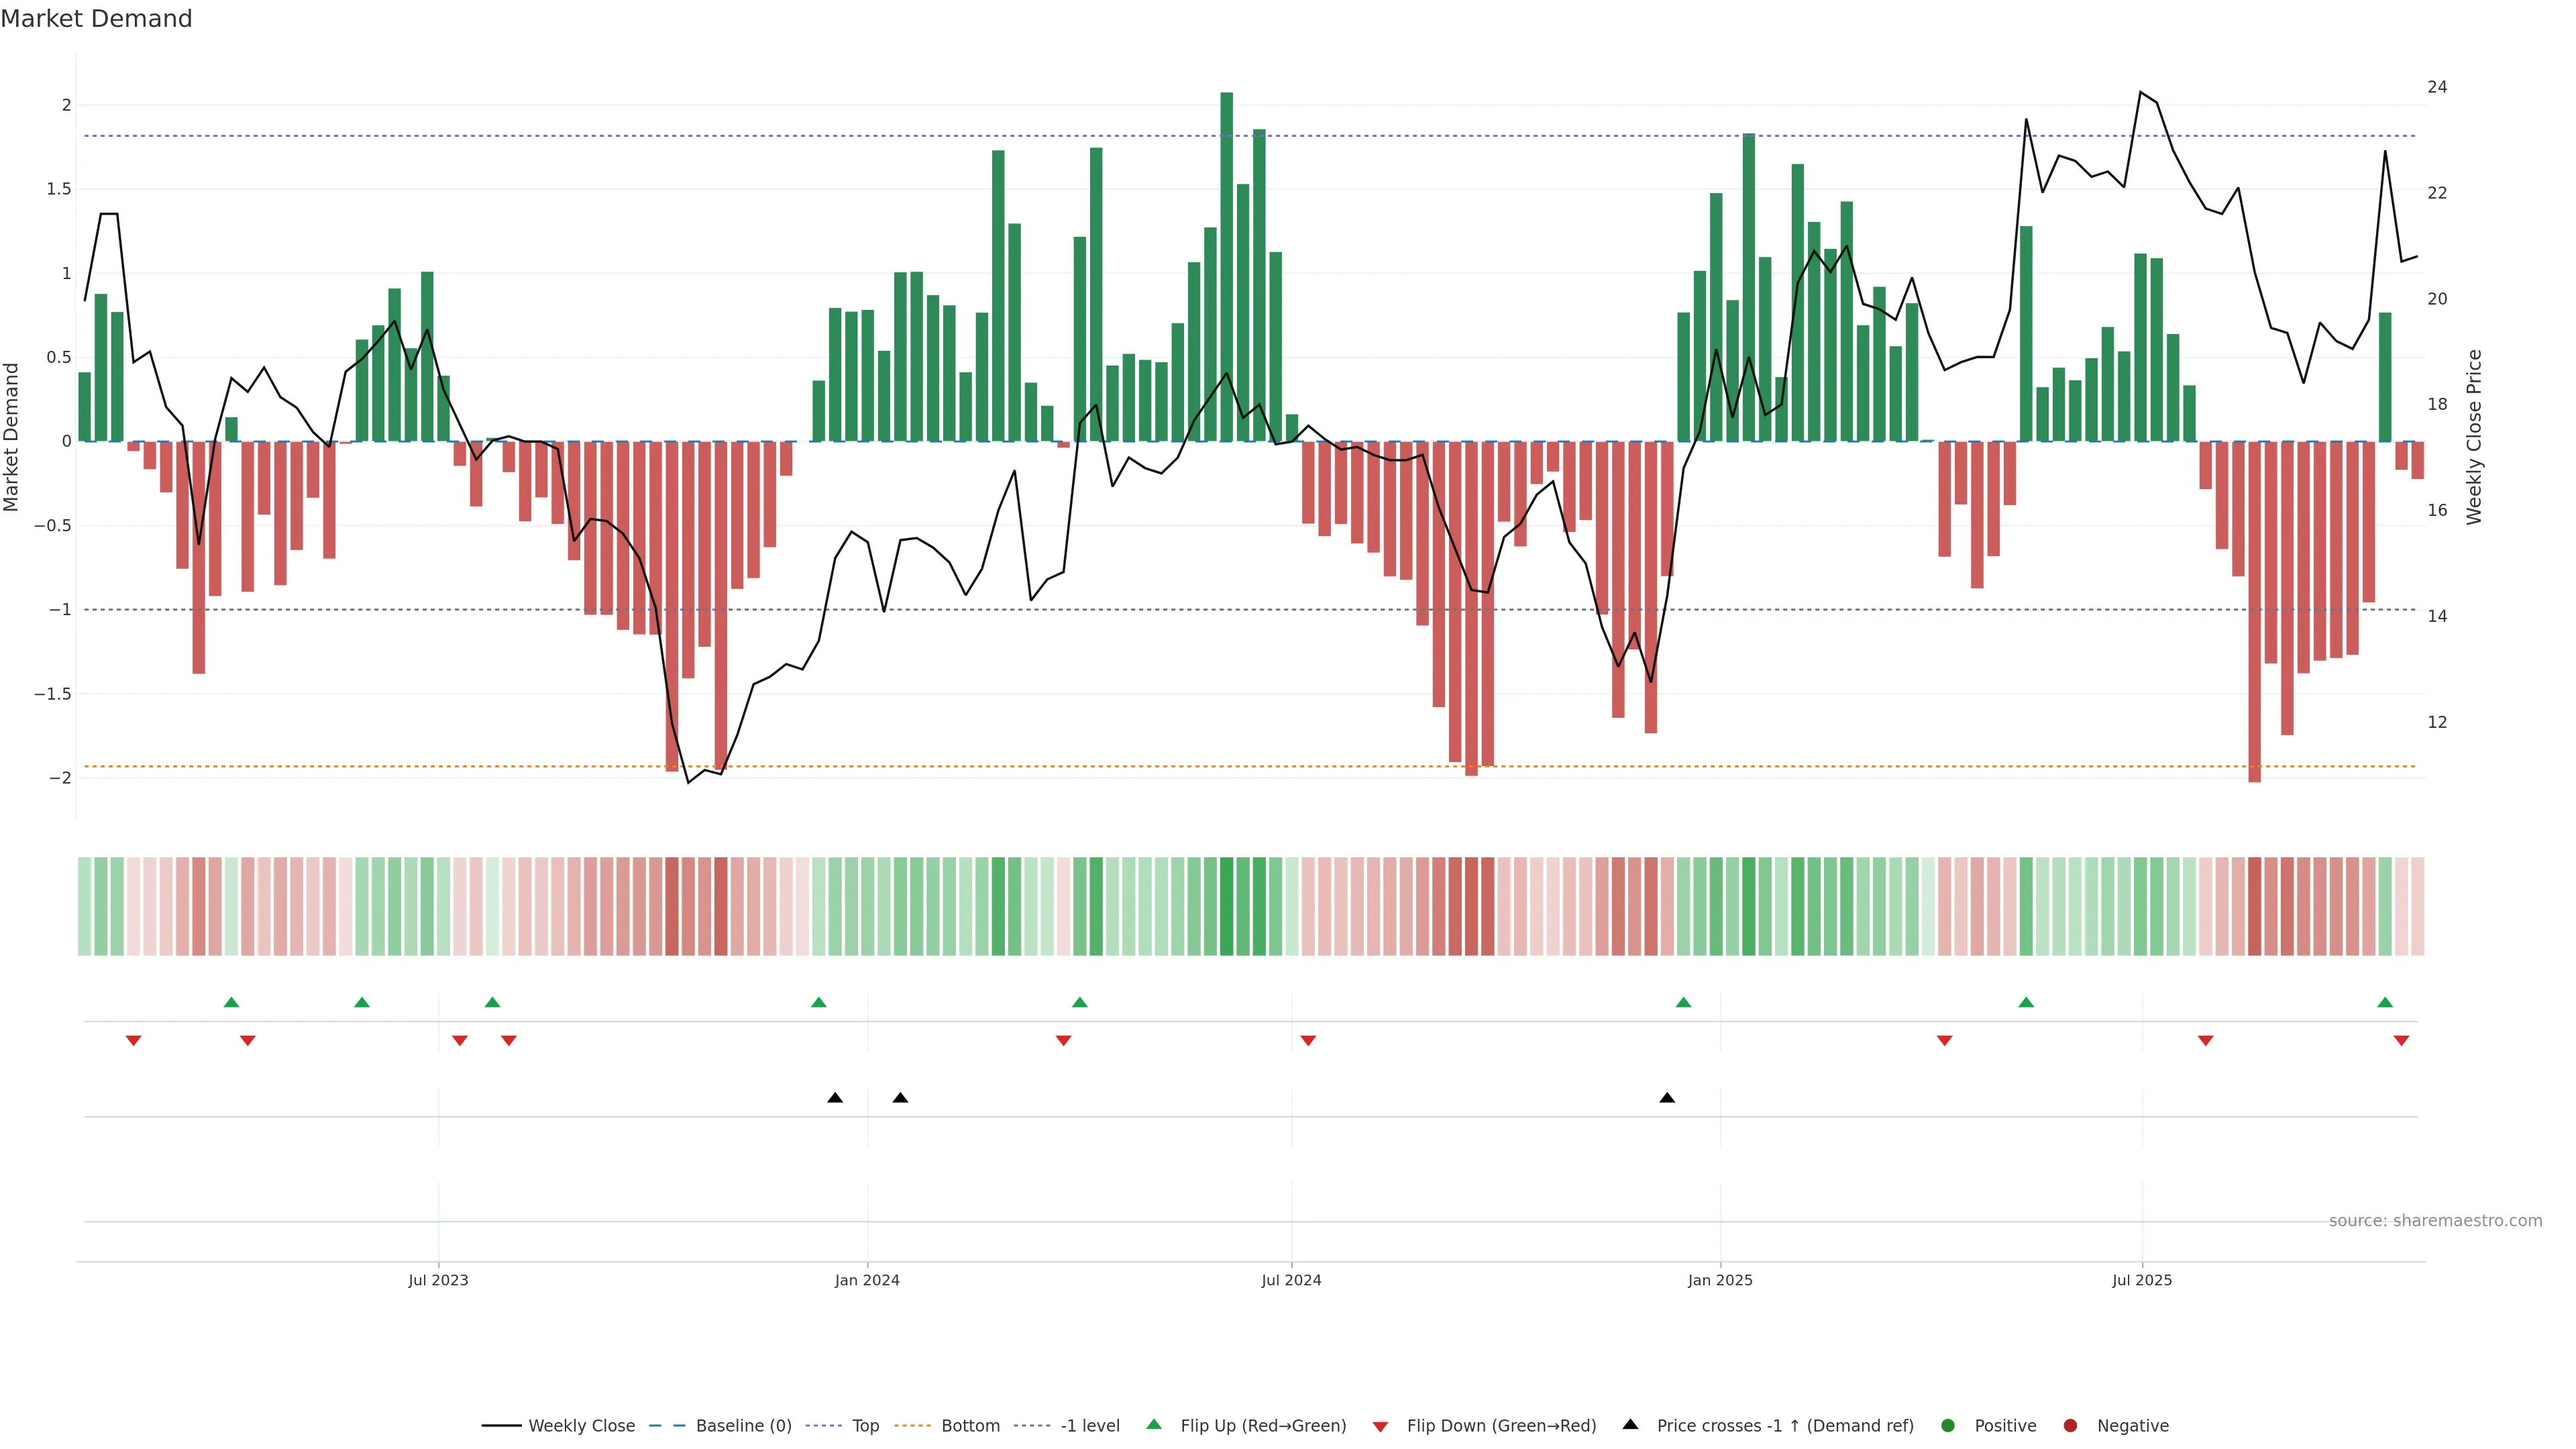
Task: Click the red Negative legend dot
Action: [2070, 1425]
